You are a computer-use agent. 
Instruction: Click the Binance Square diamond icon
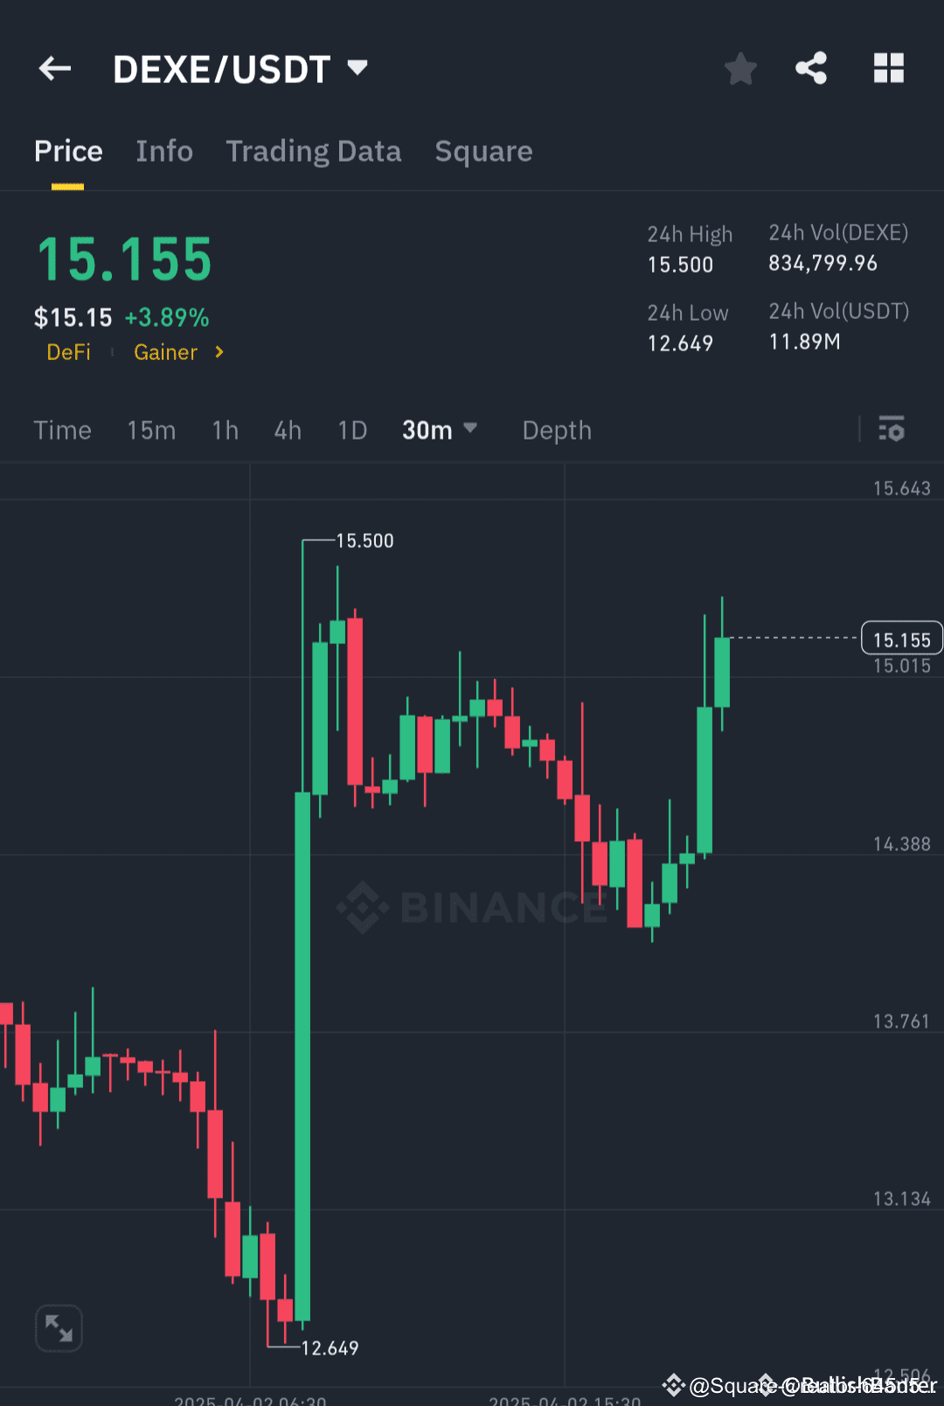(673, 1383)
